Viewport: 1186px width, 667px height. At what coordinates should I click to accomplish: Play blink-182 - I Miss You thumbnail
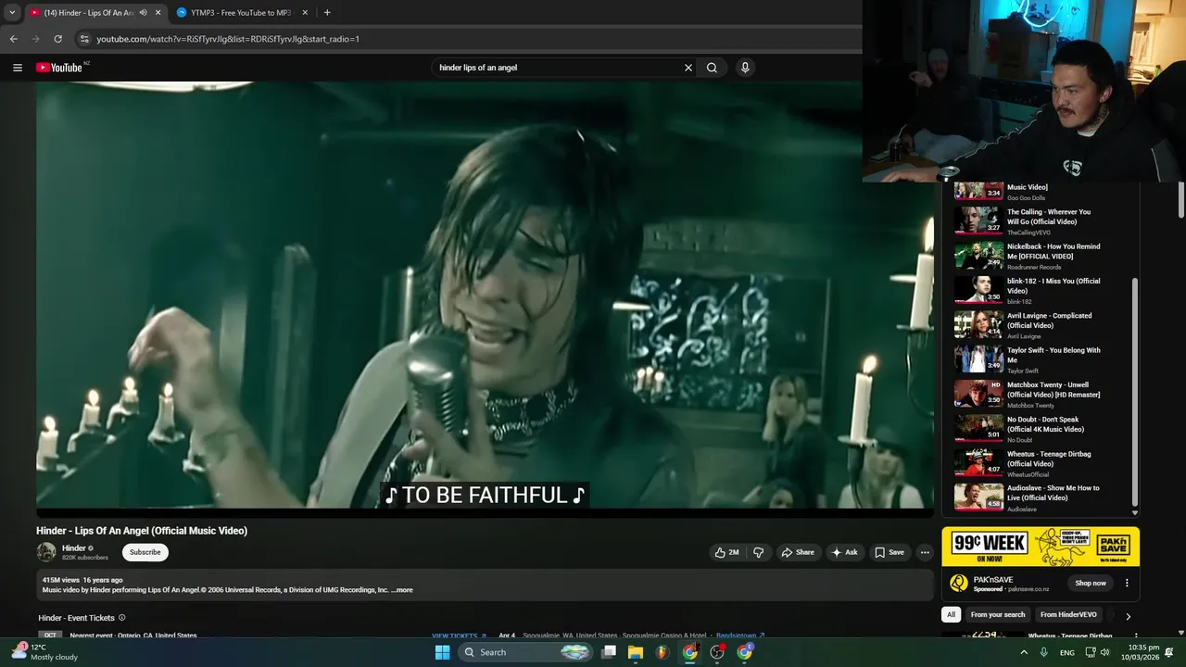[979, 289]
